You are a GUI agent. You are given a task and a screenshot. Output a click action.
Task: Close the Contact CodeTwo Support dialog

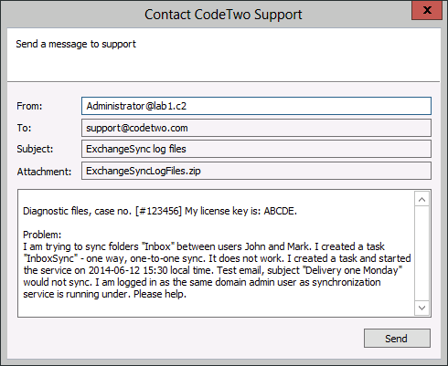[x=427, y=10]
